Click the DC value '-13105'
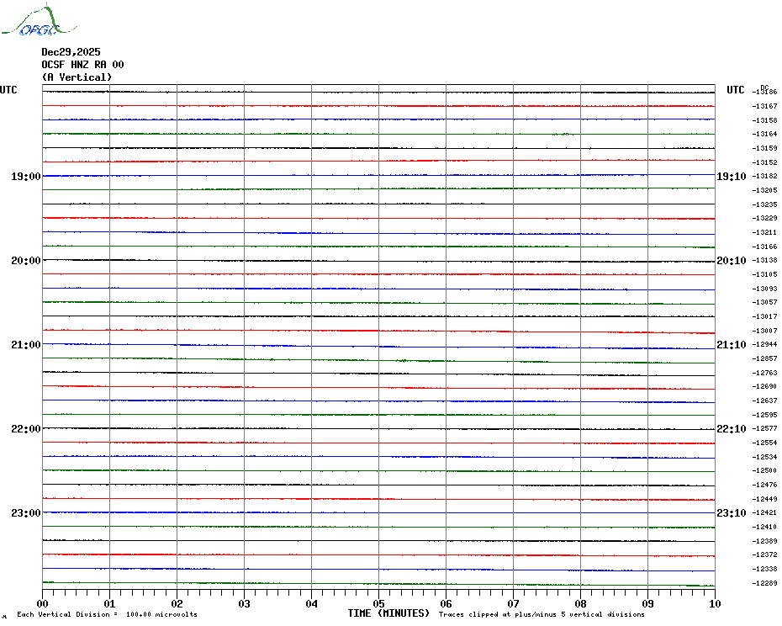The image size is (782, 626). (764, 274)
